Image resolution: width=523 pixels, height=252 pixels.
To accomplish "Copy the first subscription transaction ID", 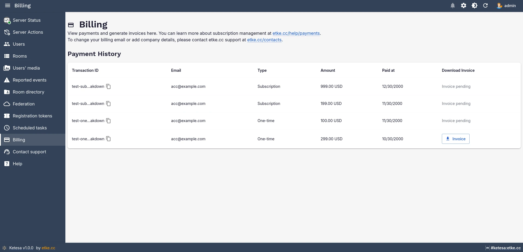I will click(109, 86).
